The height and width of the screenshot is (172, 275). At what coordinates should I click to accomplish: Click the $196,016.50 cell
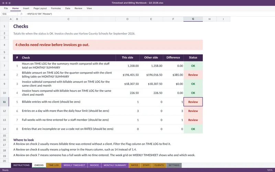coord(151,75)
